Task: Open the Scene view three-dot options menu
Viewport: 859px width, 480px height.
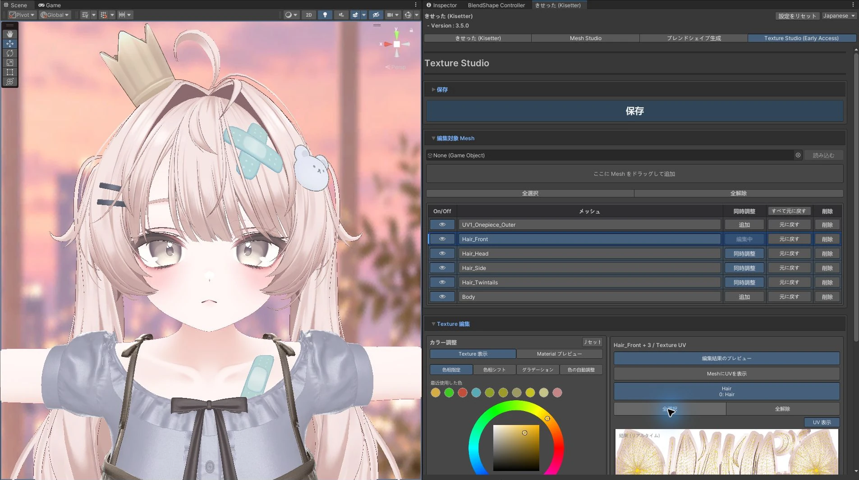Action: [416, 5]
